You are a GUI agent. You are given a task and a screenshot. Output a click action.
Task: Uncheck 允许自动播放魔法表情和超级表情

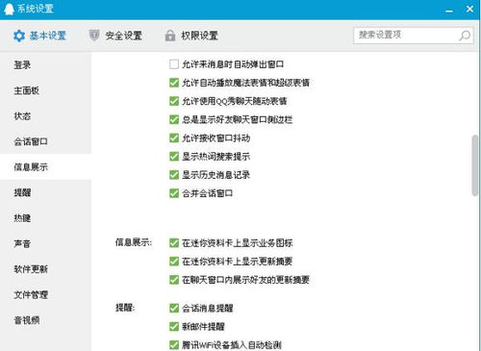point(174,83)
